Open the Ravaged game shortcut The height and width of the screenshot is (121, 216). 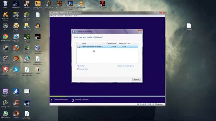[x=27, y=4]
